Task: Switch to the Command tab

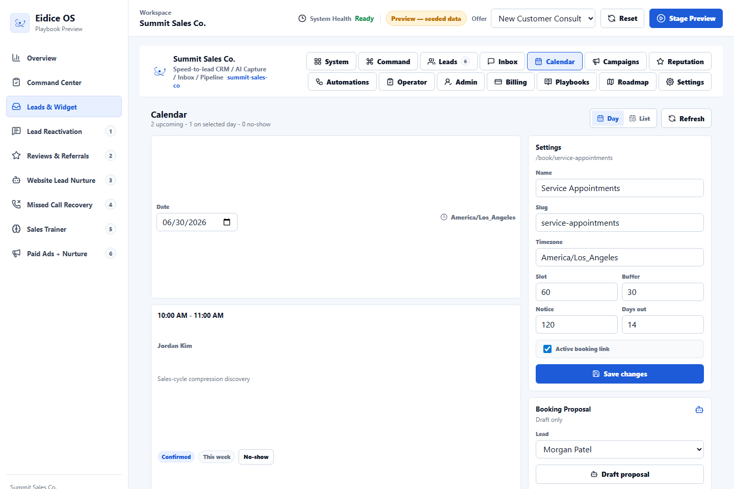Action: tap(388, 62)
